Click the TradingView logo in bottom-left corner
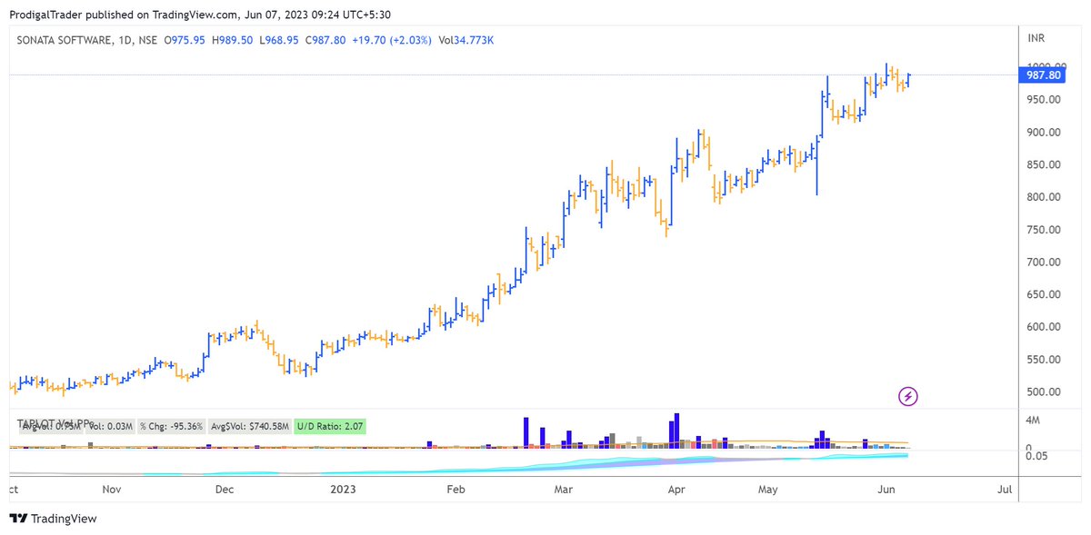This screenshot has width=1091, height=535. 55,519
